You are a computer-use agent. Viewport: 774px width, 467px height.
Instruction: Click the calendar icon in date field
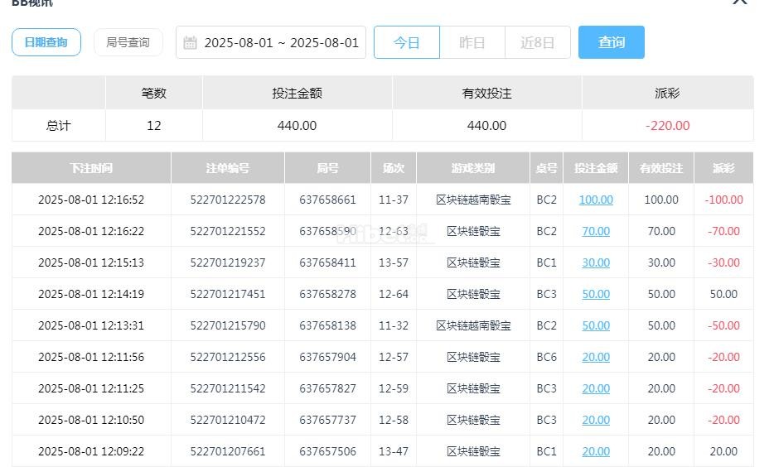tap(190, 42)
